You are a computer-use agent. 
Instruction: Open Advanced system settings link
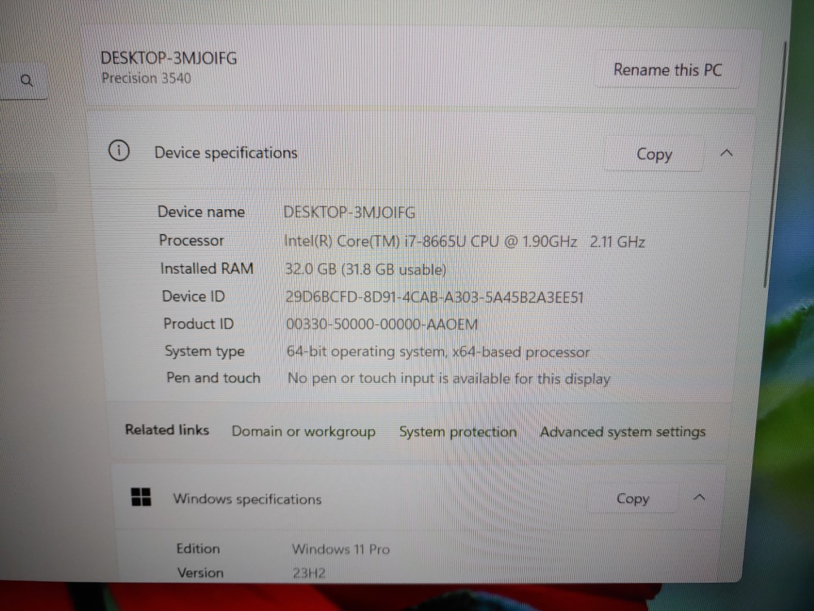pyautogui.click(x=622, y=432)
